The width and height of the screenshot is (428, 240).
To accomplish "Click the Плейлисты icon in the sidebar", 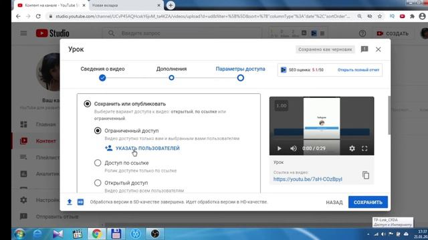I will 24,157.
